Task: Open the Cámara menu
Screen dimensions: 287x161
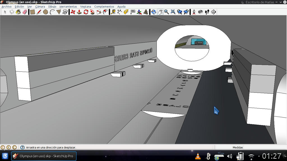Action: tap(40, 7)
